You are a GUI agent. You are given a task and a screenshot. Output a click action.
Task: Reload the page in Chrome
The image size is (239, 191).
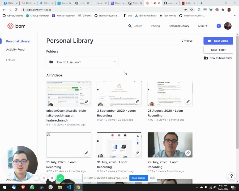pos(16,10)
